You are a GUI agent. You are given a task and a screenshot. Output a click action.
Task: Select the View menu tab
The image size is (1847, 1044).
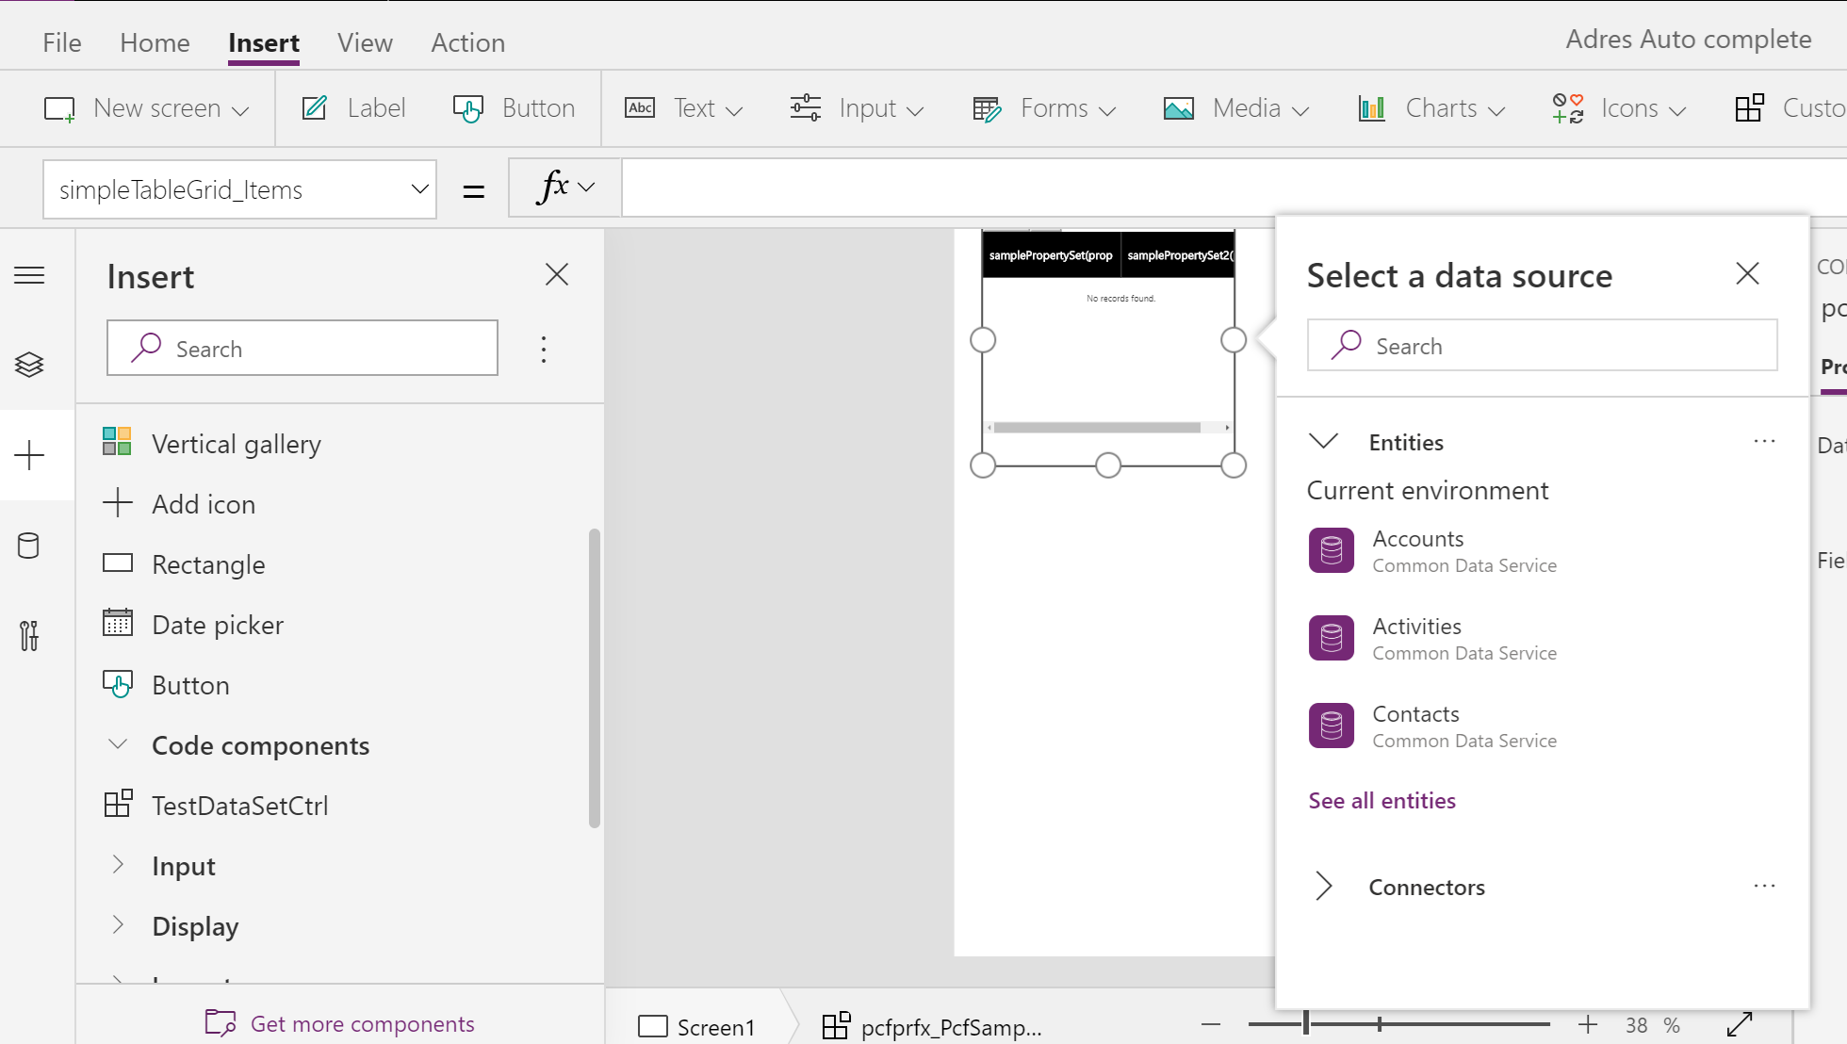[364, 41]
